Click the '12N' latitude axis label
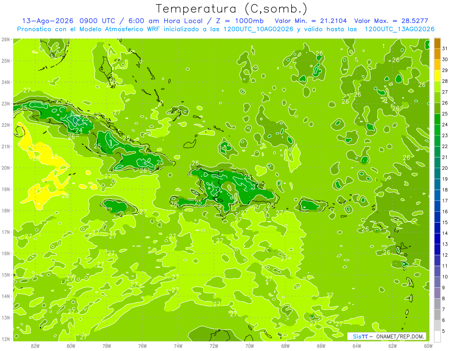455x351 pixels. coord(6,339)
